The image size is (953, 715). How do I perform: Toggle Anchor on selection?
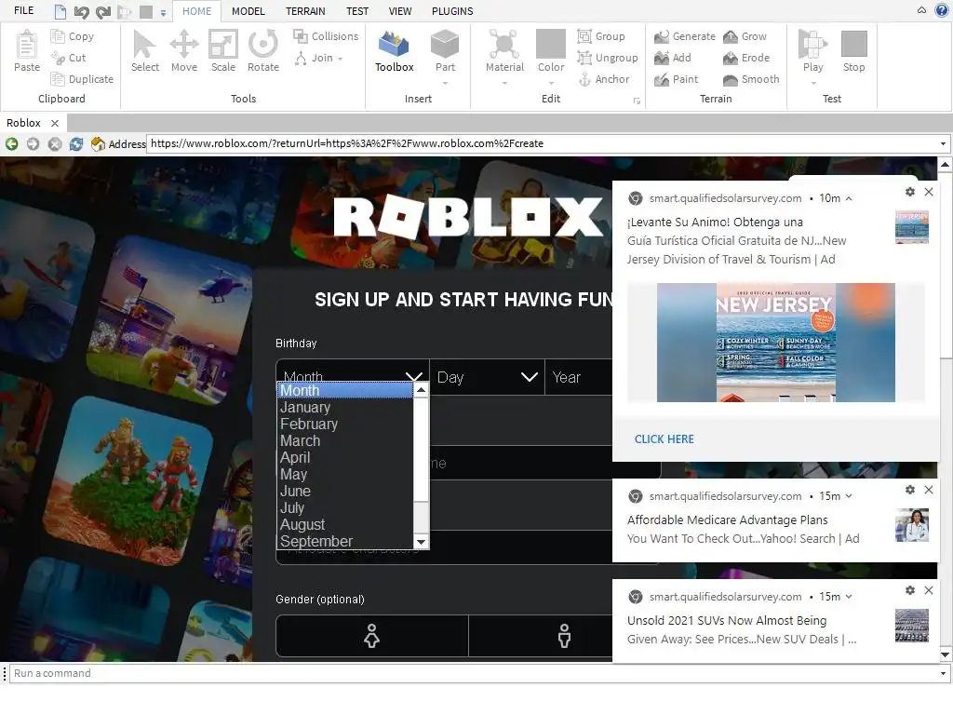point(603,79)
